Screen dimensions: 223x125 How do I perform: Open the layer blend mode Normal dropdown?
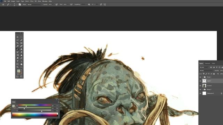tap(206, 70)
